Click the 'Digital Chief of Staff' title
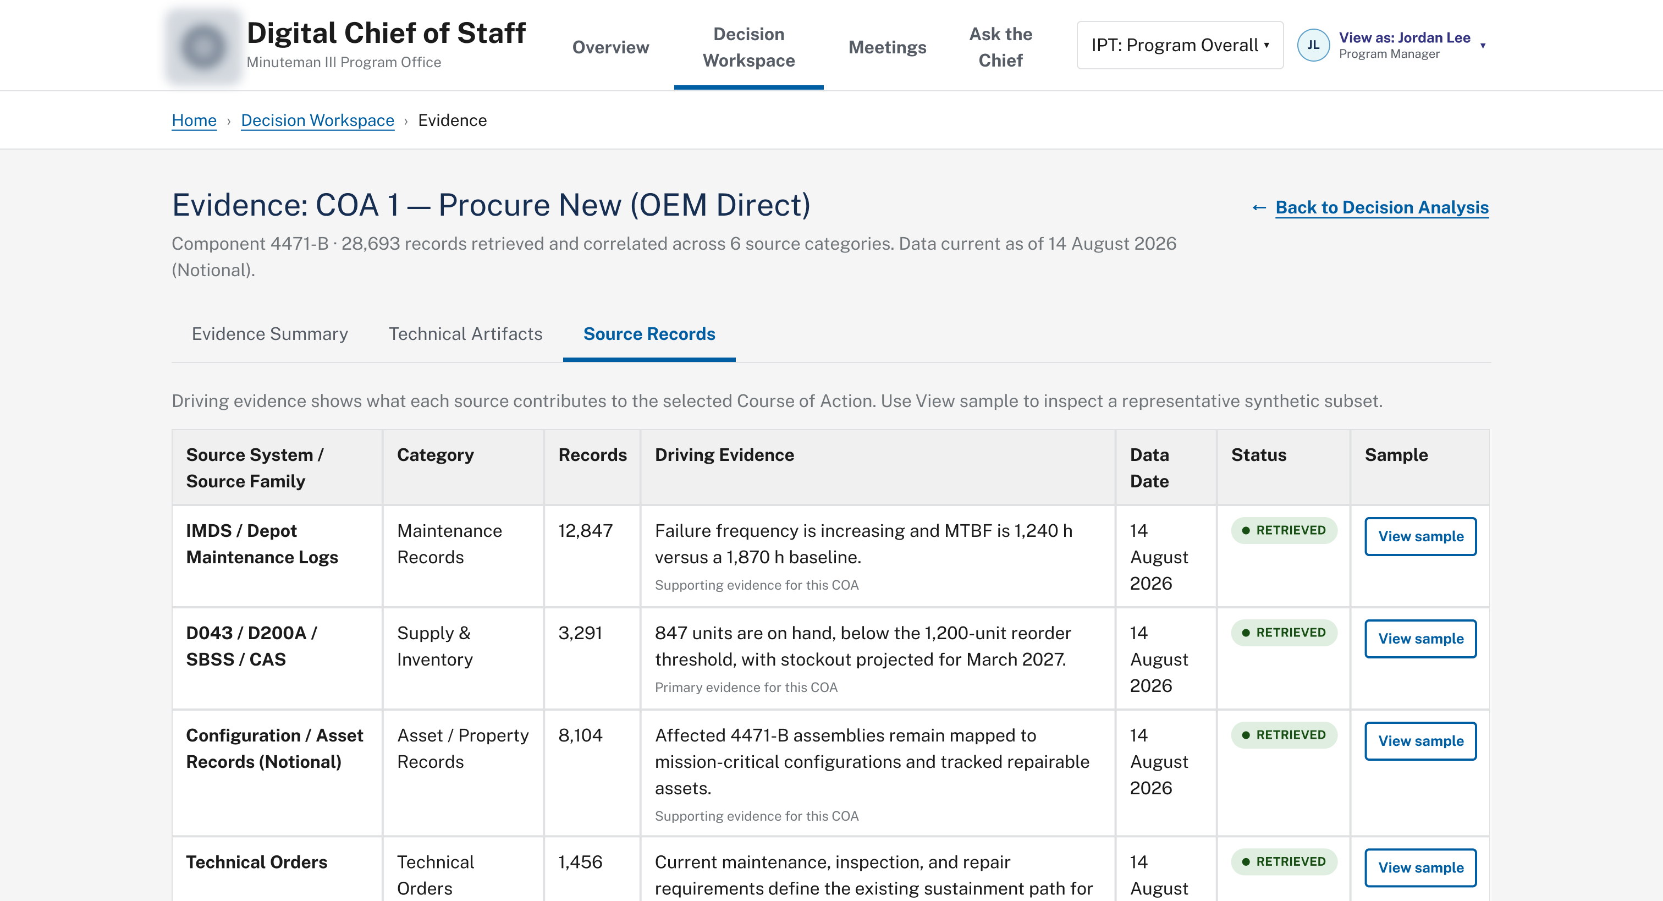 (x=386, y=33)
